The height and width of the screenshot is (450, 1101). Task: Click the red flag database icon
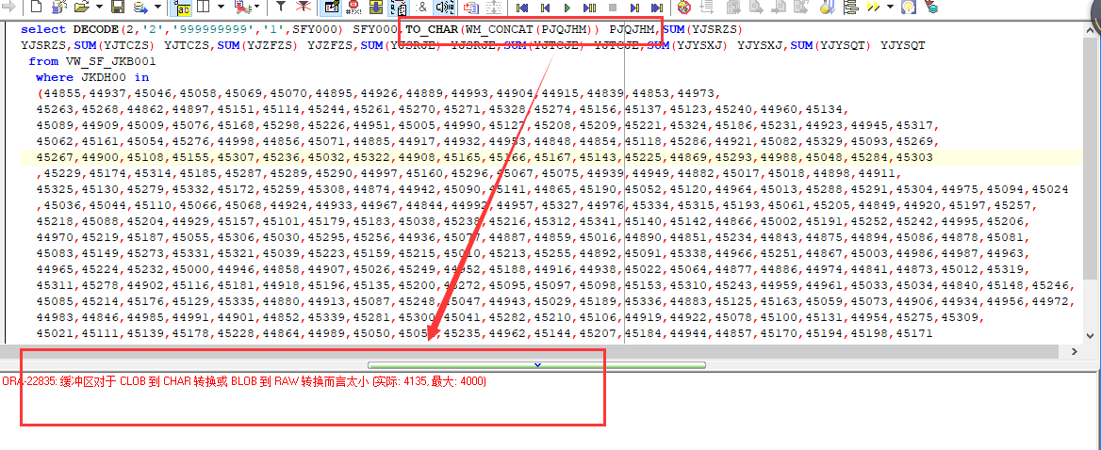click(x=931, y=7)
